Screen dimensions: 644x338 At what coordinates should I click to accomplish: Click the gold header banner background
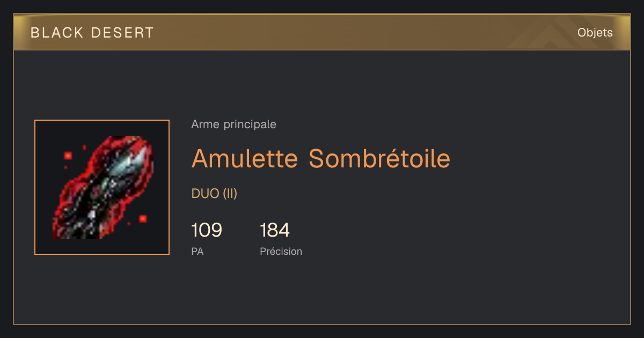(x=322, y=32)
